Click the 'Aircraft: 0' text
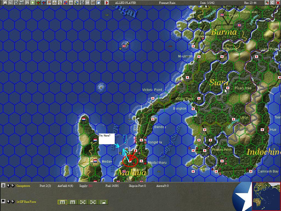 click(x=162, y=186)
